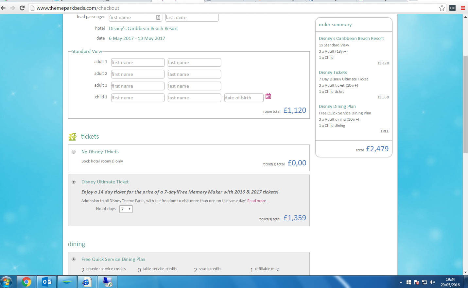Click Read more link for Ultimate Ticket
This screenshot has height=288, width=468.
258,201
